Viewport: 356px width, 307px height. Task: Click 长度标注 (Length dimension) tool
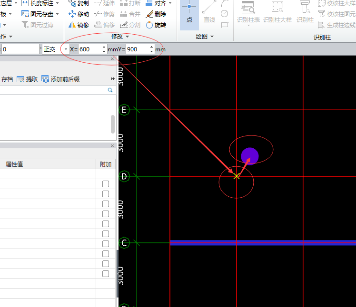(x=38, y=3)
